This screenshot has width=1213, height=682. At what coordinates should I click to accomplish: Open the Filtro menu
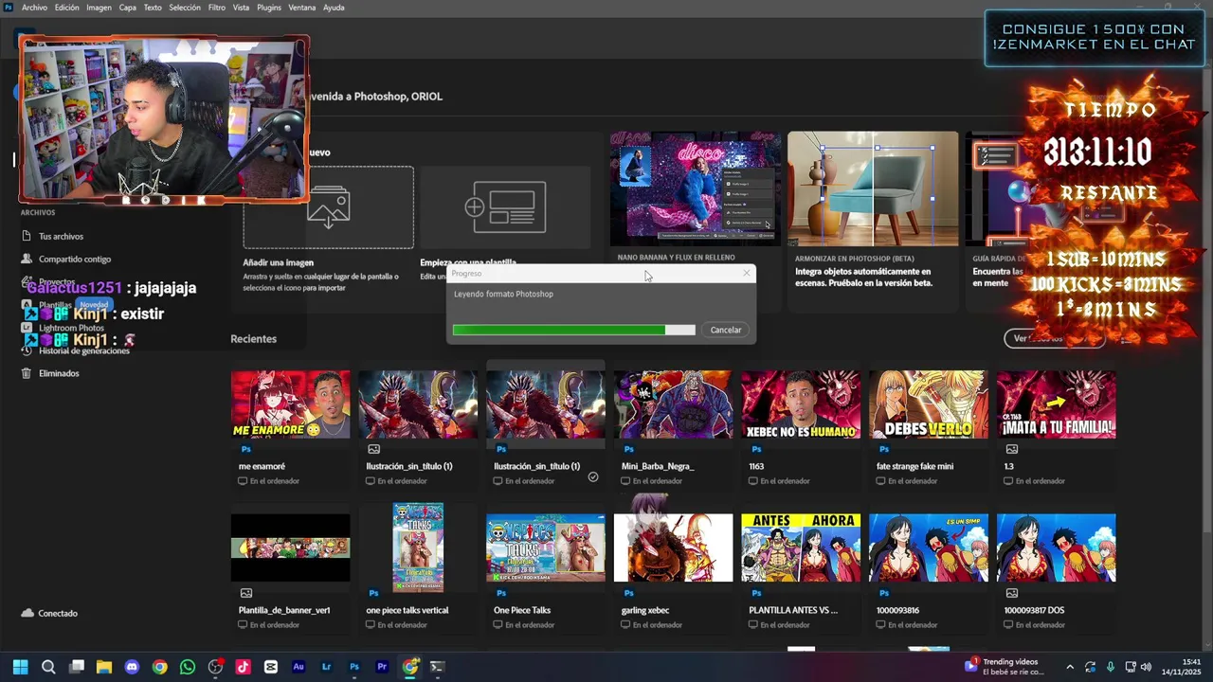tap(217, 8)
